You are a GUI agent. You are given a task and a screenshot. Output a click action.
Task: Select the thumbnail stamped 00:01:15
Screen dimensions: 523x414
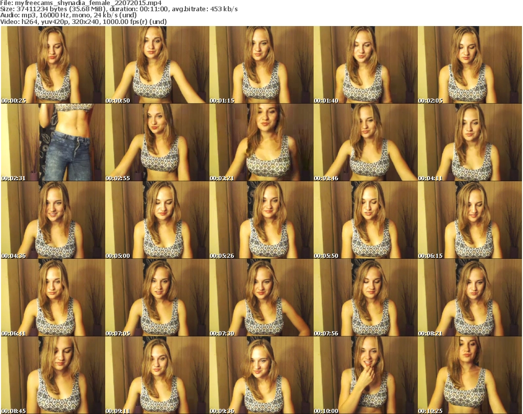click(x=261, y=65)
